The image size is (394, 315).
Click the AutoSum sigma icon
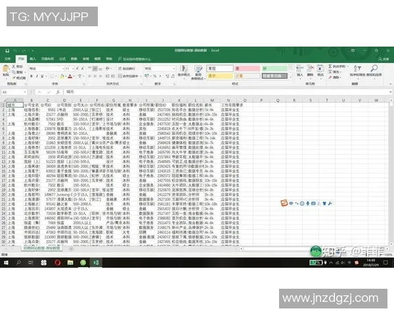[330, 66]
